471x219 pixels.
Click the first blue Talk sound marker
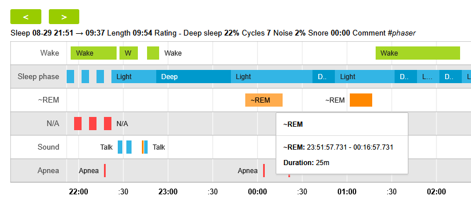[120, 147]
